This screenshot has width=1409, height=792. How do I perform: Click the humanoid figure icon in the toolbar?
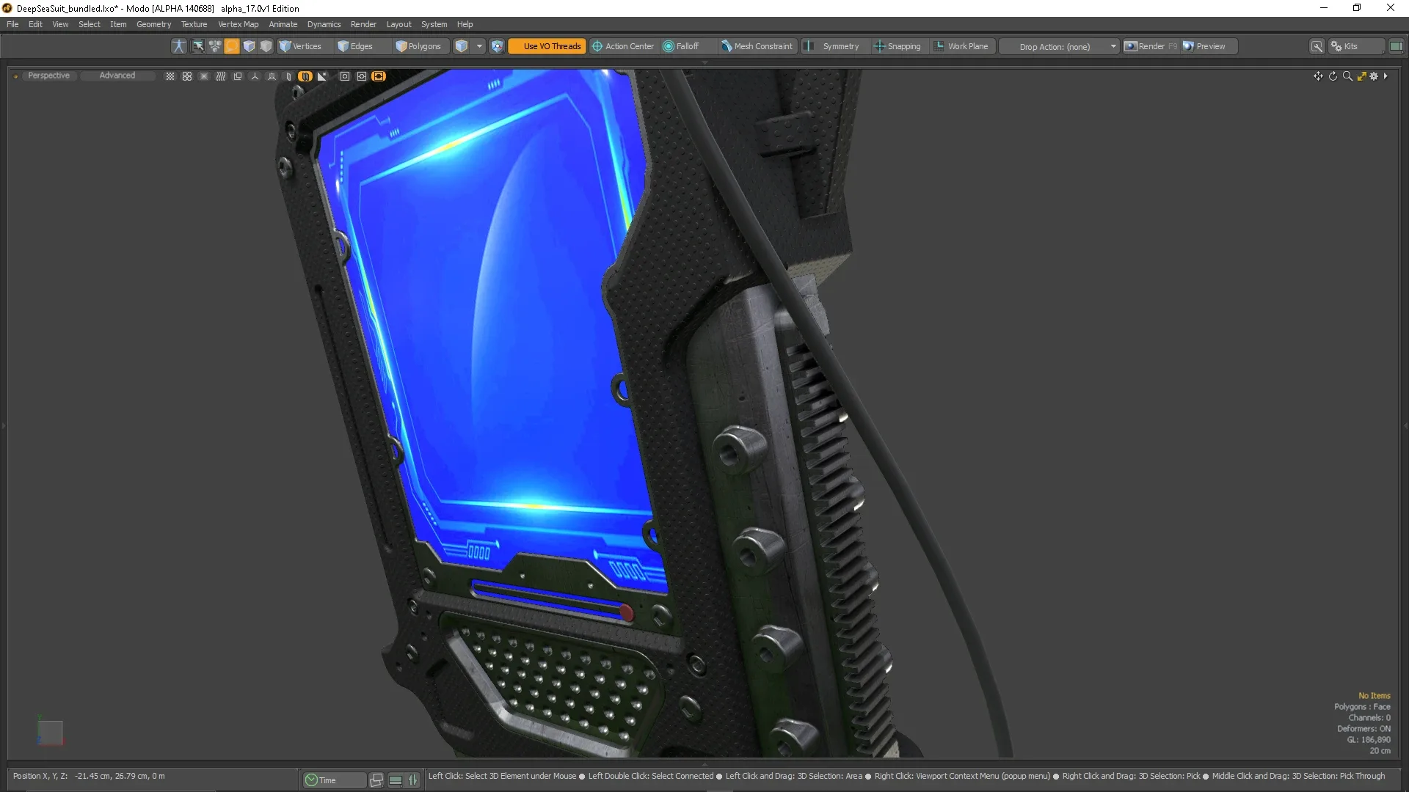pyautogui.click(x=178, y=46)
